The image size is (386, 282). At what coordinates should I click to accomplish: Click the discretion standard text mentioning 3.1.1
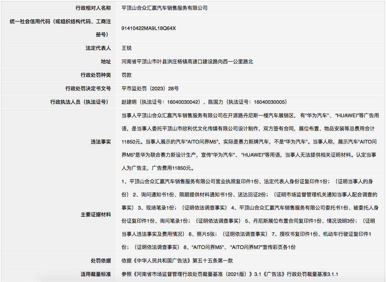point(230,274)
